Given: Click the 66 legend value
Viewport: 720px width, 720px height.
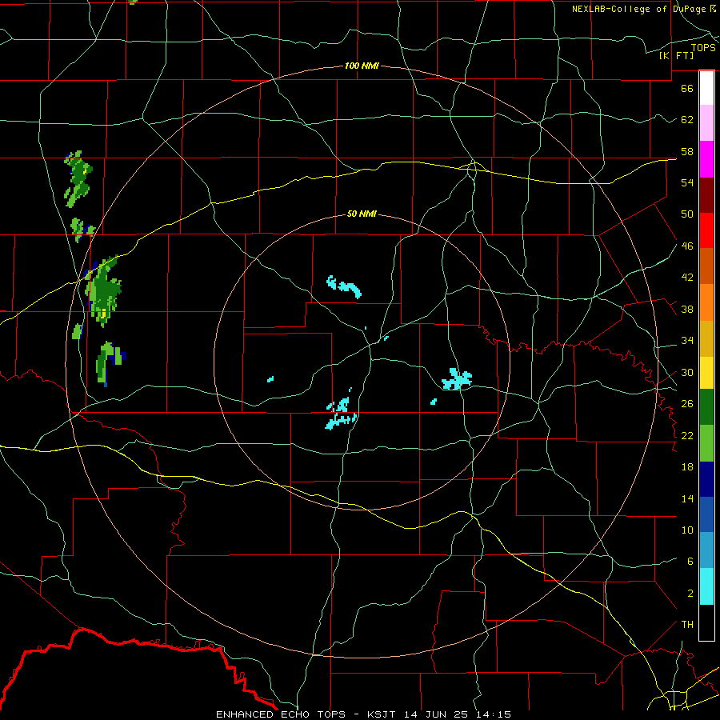Looking at the screenshot, I should tap(687, 88).
